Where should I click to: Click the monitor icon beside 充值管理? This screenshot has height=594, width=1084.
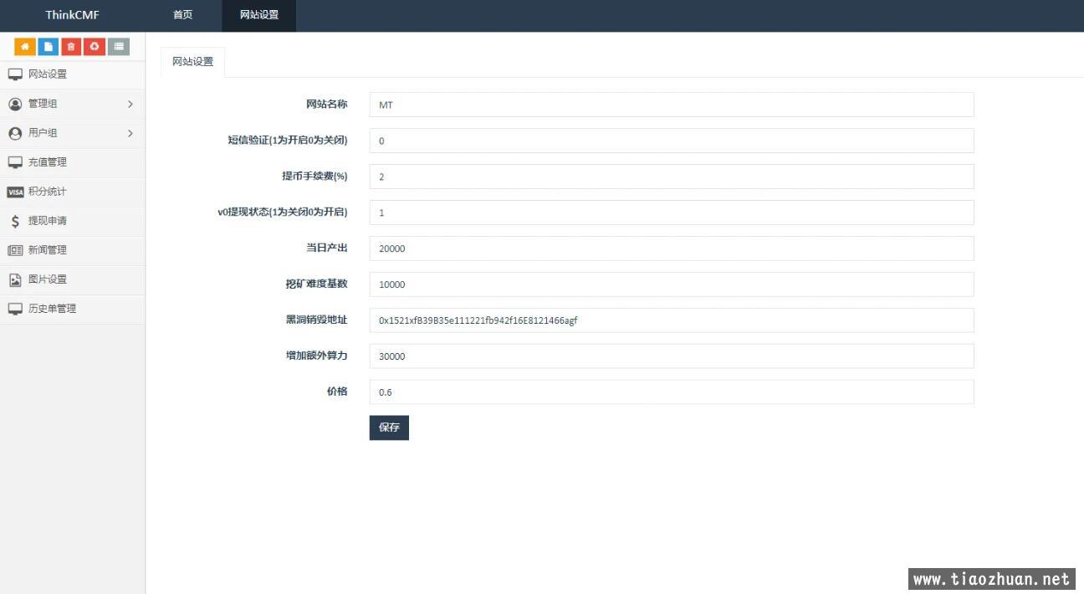click(x=15, y=162)
